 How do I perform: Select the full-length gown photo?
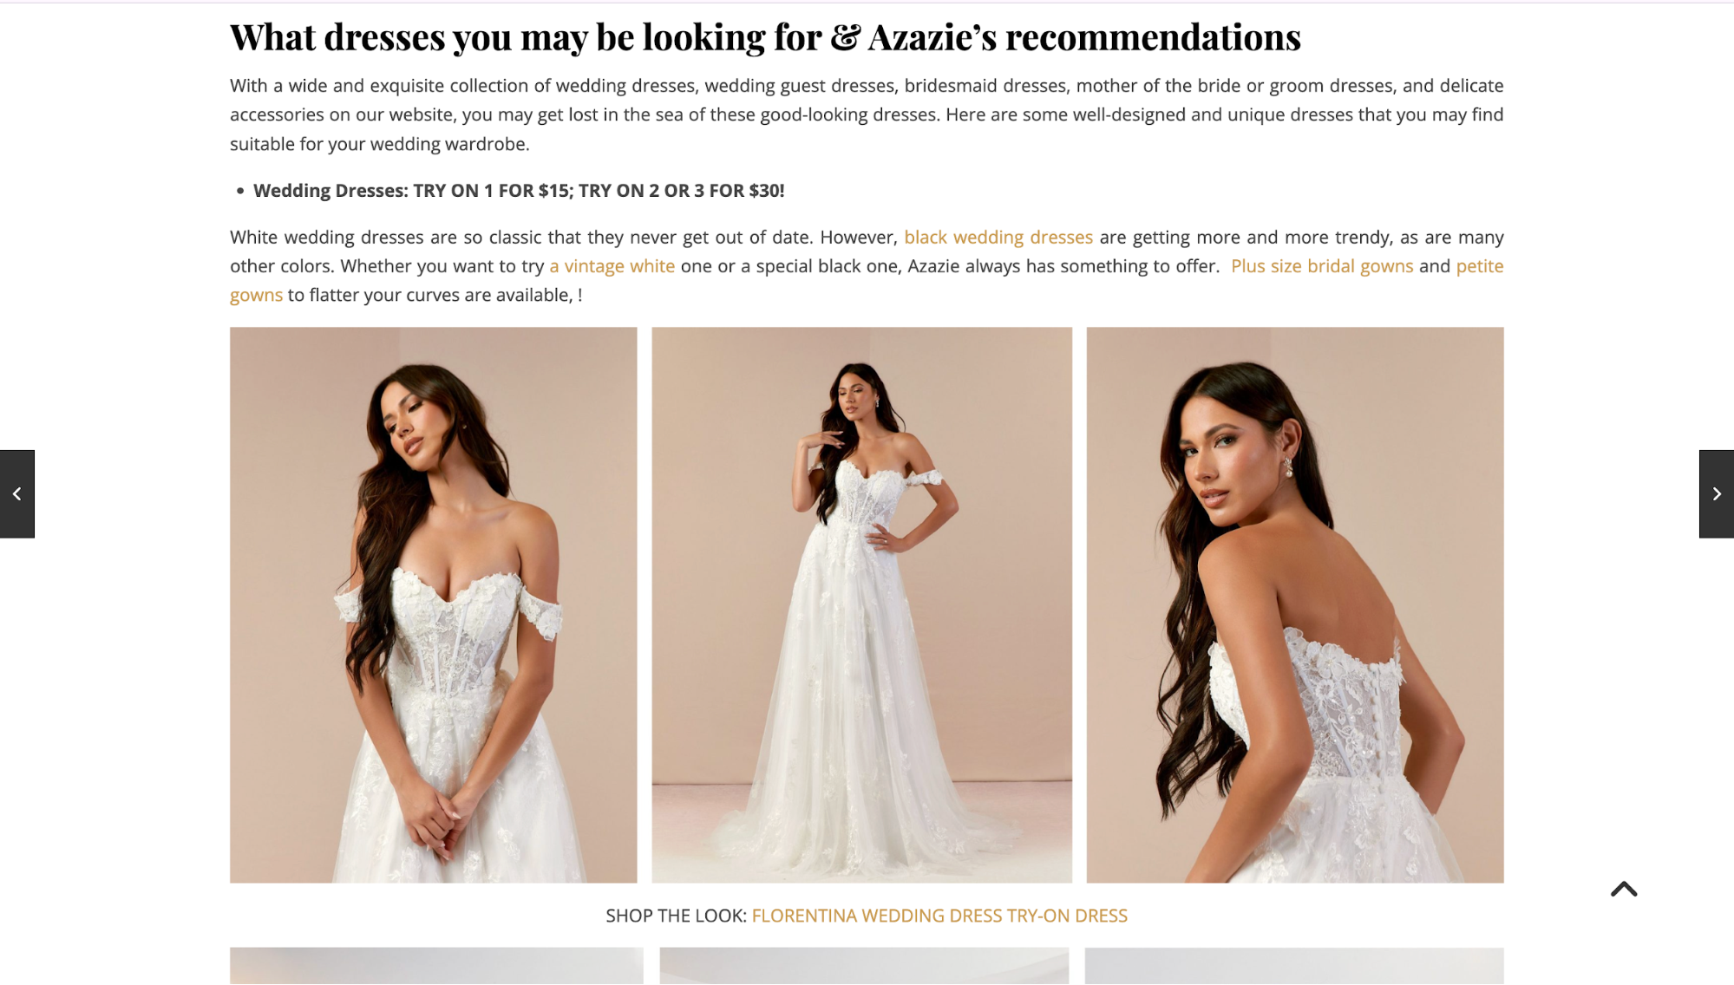861,604
